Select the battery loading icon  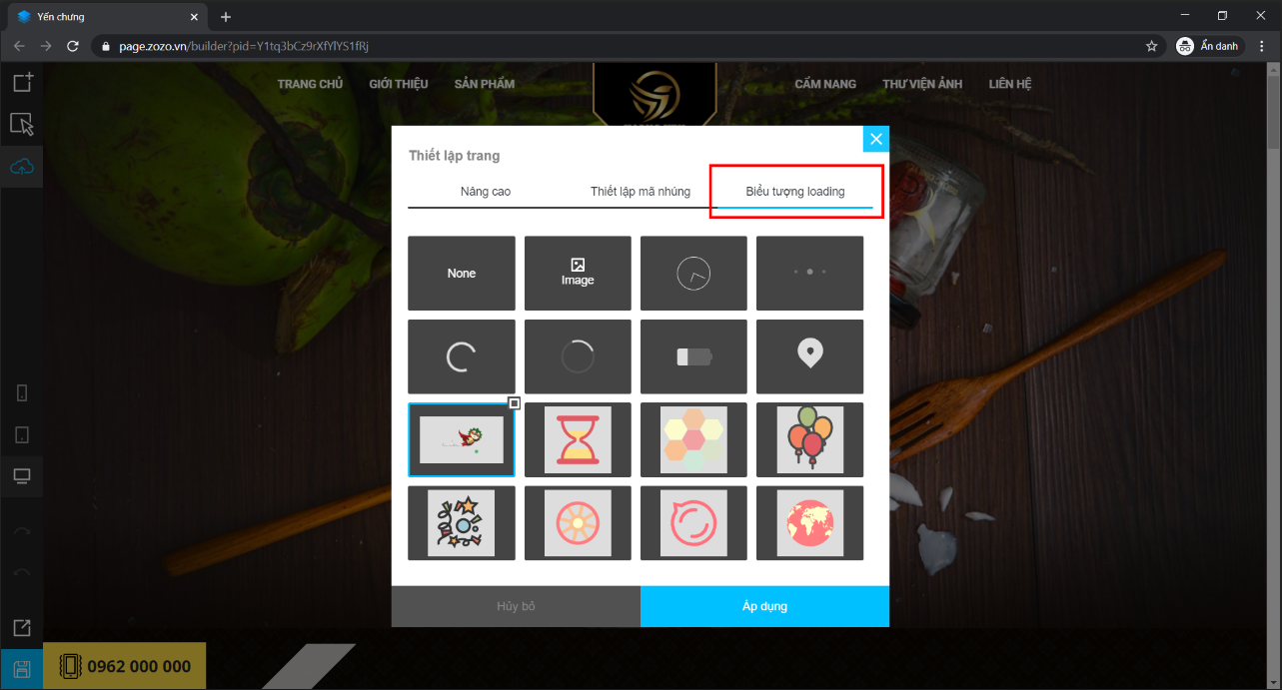[x=693, y=356]
